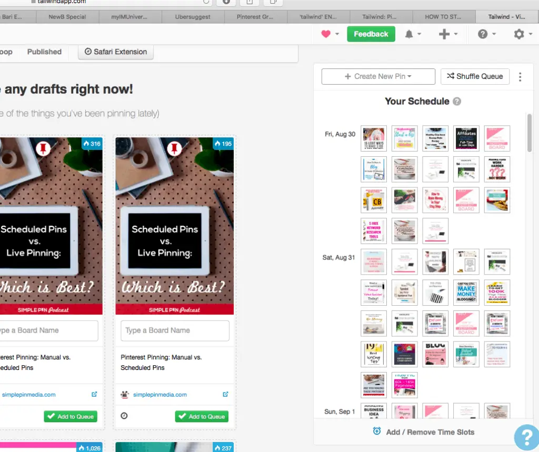Switch to the NewB Special browser tab
The image size is (539, 452).
pos(67,17)
